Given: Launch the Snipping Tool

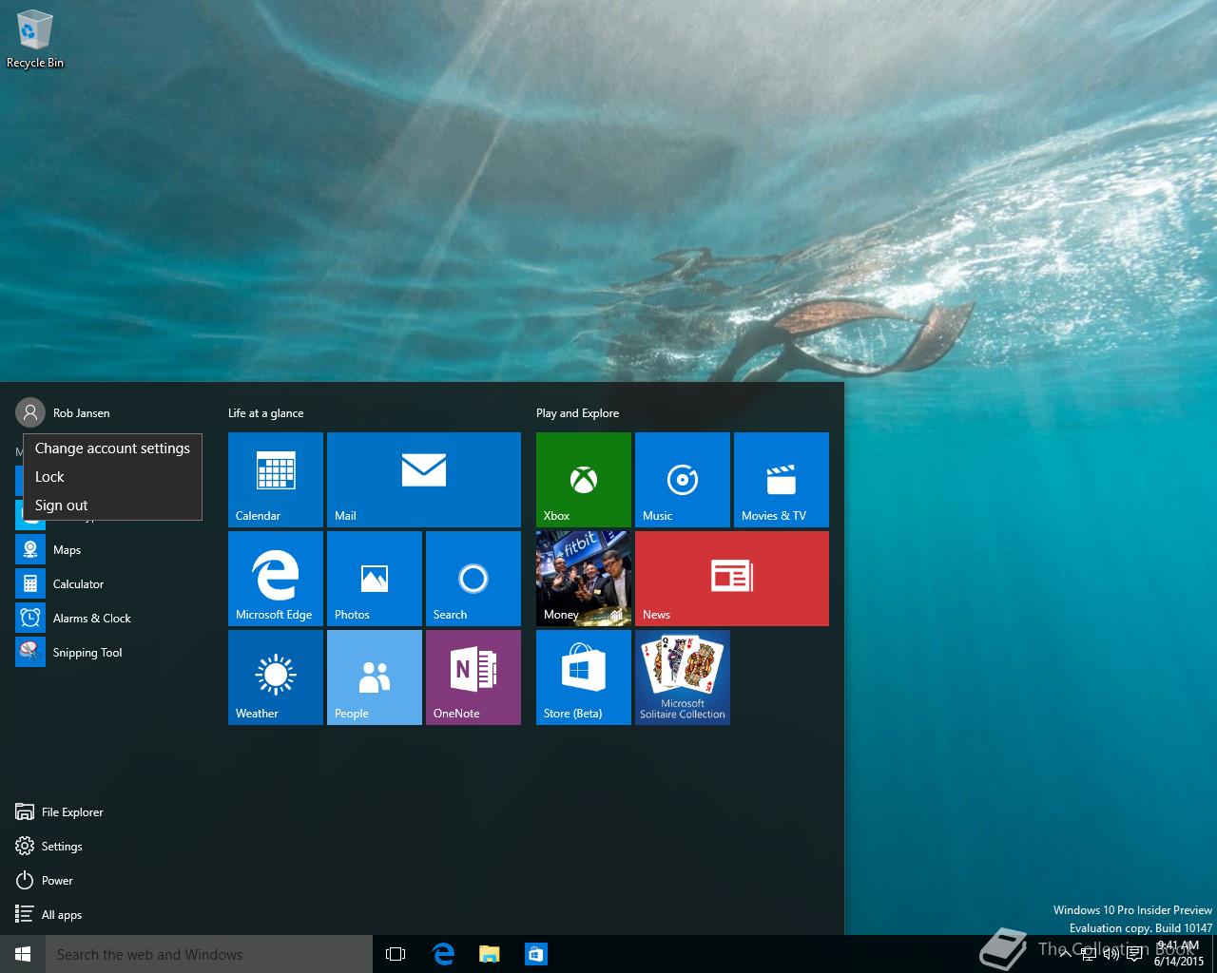Looking at the screenshot, I should (87, 652).
